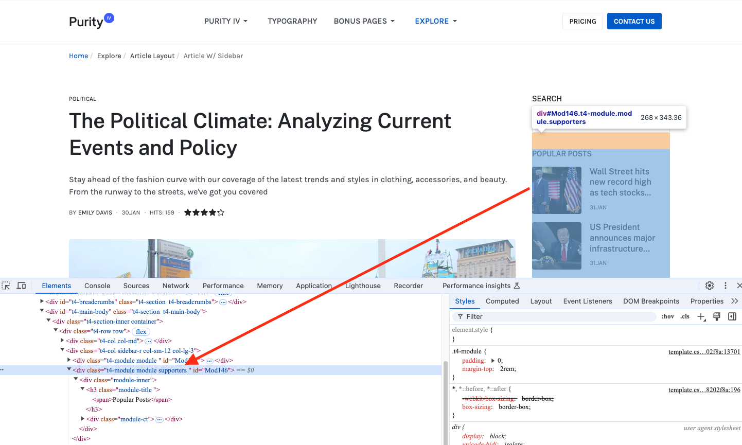Open the rendering emulation paintbrush icon
The height and width of the screenshot is (445, 742).
tap(717, 316)
